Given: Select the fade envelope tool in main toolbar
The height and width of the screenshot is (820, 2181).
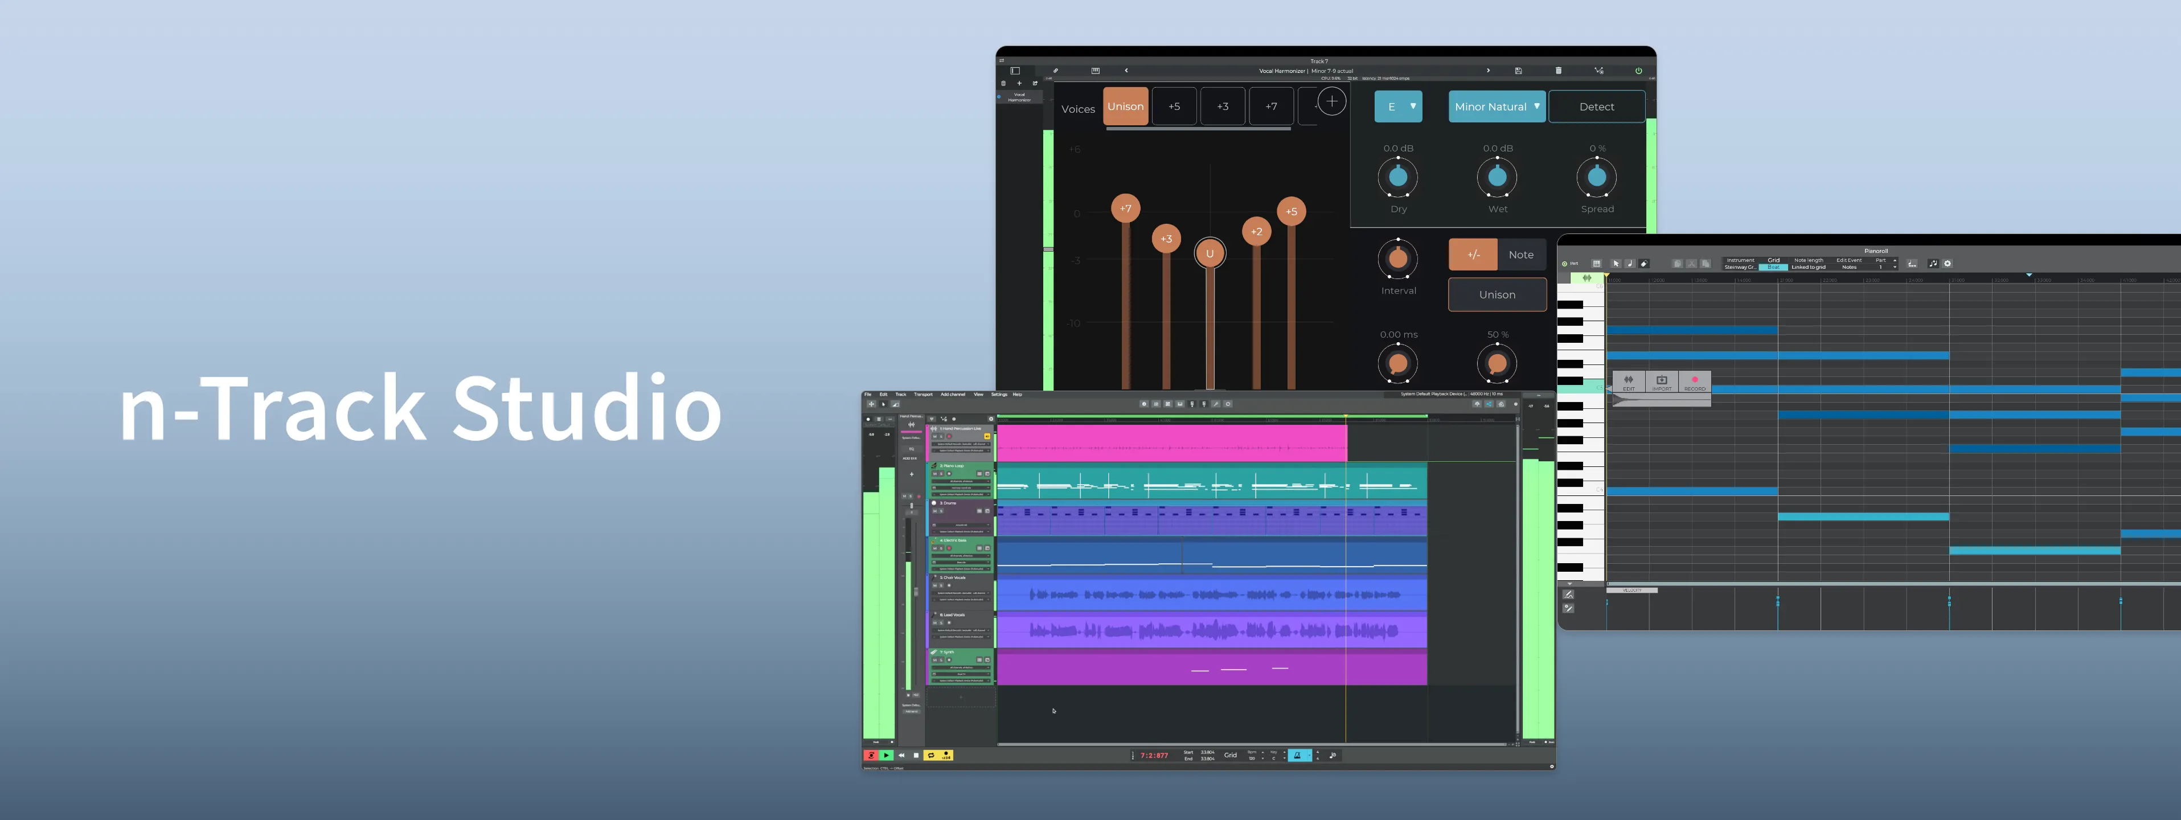Looking at the screenshot, I should [896, 404].
